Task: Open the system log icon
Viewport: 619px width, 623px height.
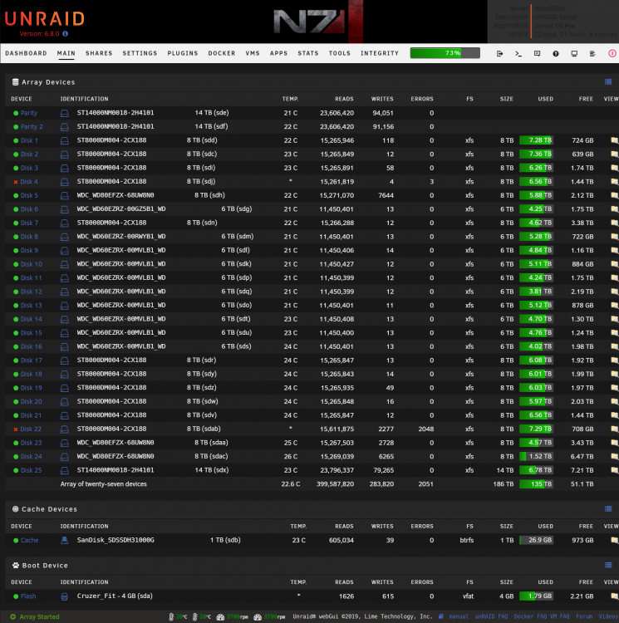Action: [x=592, y=54]
